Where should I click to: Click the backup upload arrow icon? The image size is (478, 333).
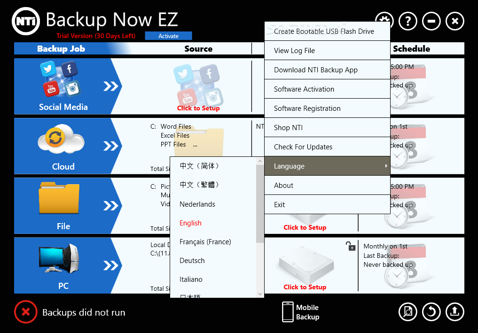(454, 312)
